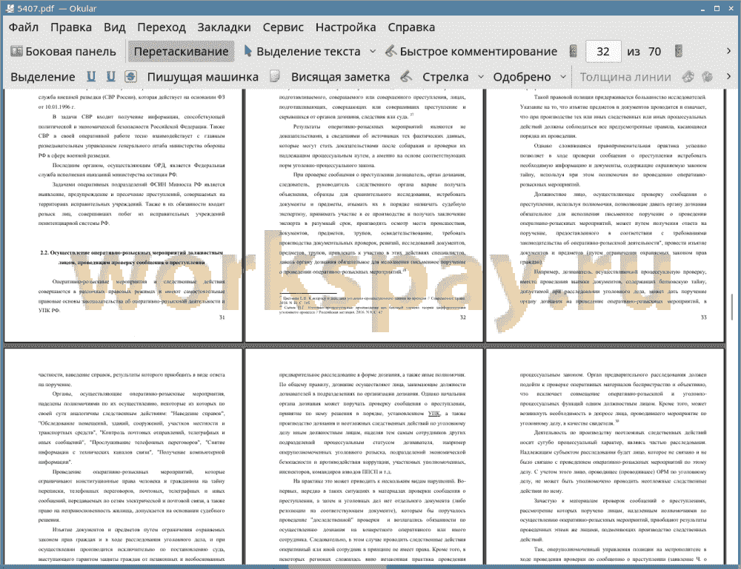Activate the Перетаскивание browse mode
The width and height of the screenshot is (741, 569).
click(x=181, y=52)
